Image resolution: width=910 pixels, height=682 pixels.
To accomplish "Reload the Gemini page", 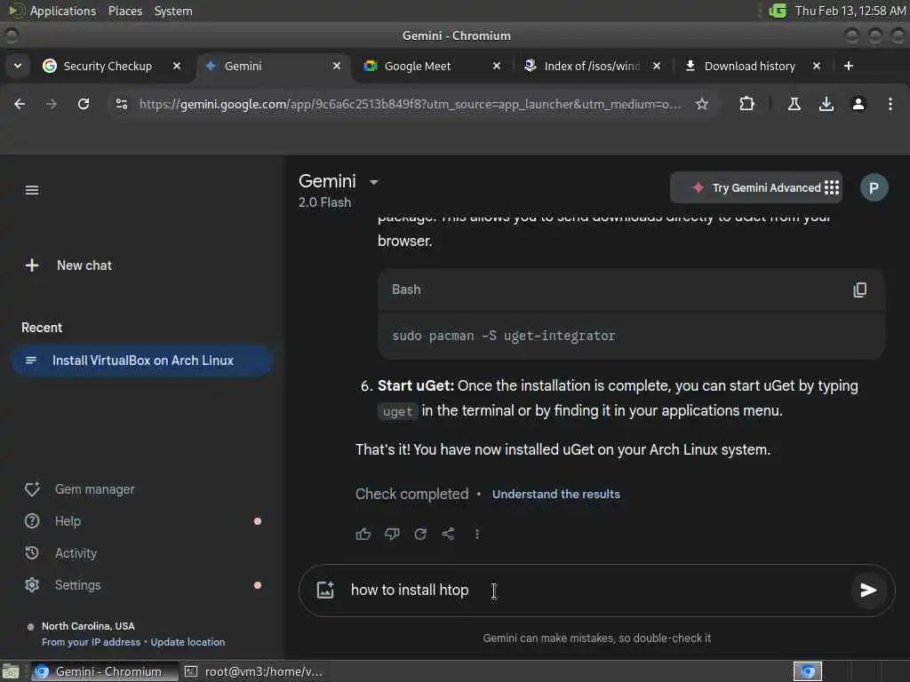I will click(x=84, y=104).
